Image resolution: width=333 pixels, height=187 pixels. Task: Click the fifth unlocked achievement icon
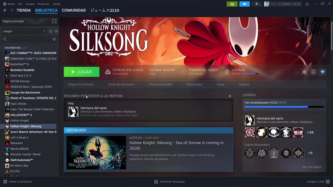click(x=298, y=132)
